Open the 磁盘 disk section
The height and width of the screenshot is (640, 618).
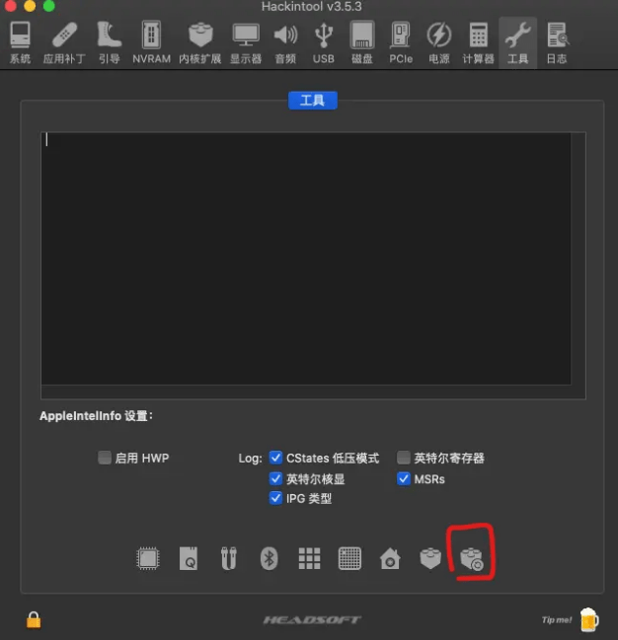tap(362, 42)
